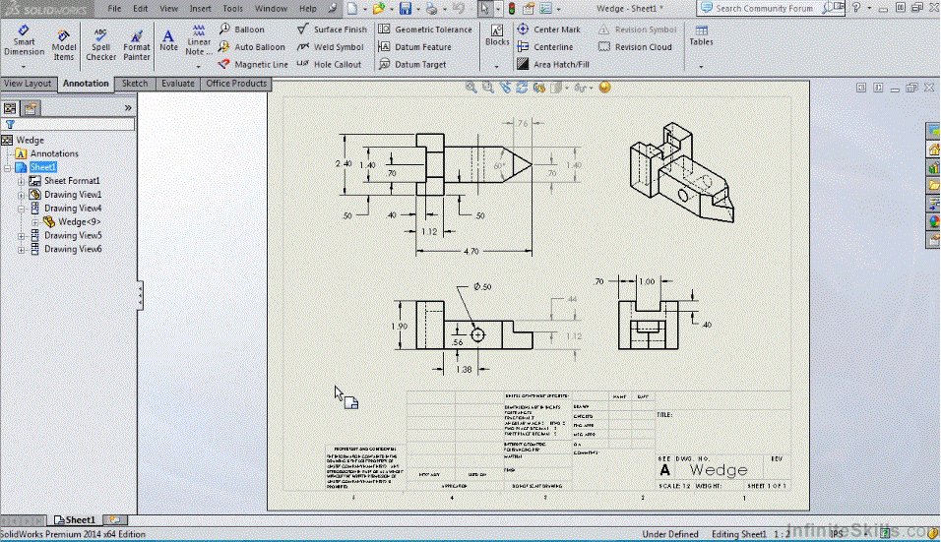Click the FeatureManager filter field
Image resolution: width=941 pixels, height=542 pixels.
[x=69, y=124]
